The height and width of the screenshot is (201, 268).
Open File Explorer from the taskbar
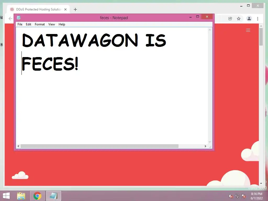pos(21,196)
